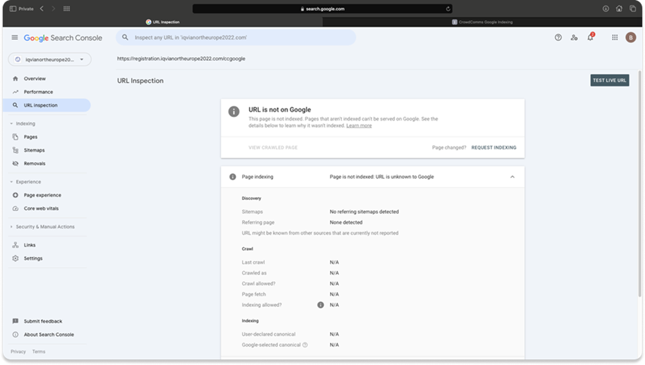Collapse the Indexing sidebar group
645x365 pixels.
(x=11, y=124)
